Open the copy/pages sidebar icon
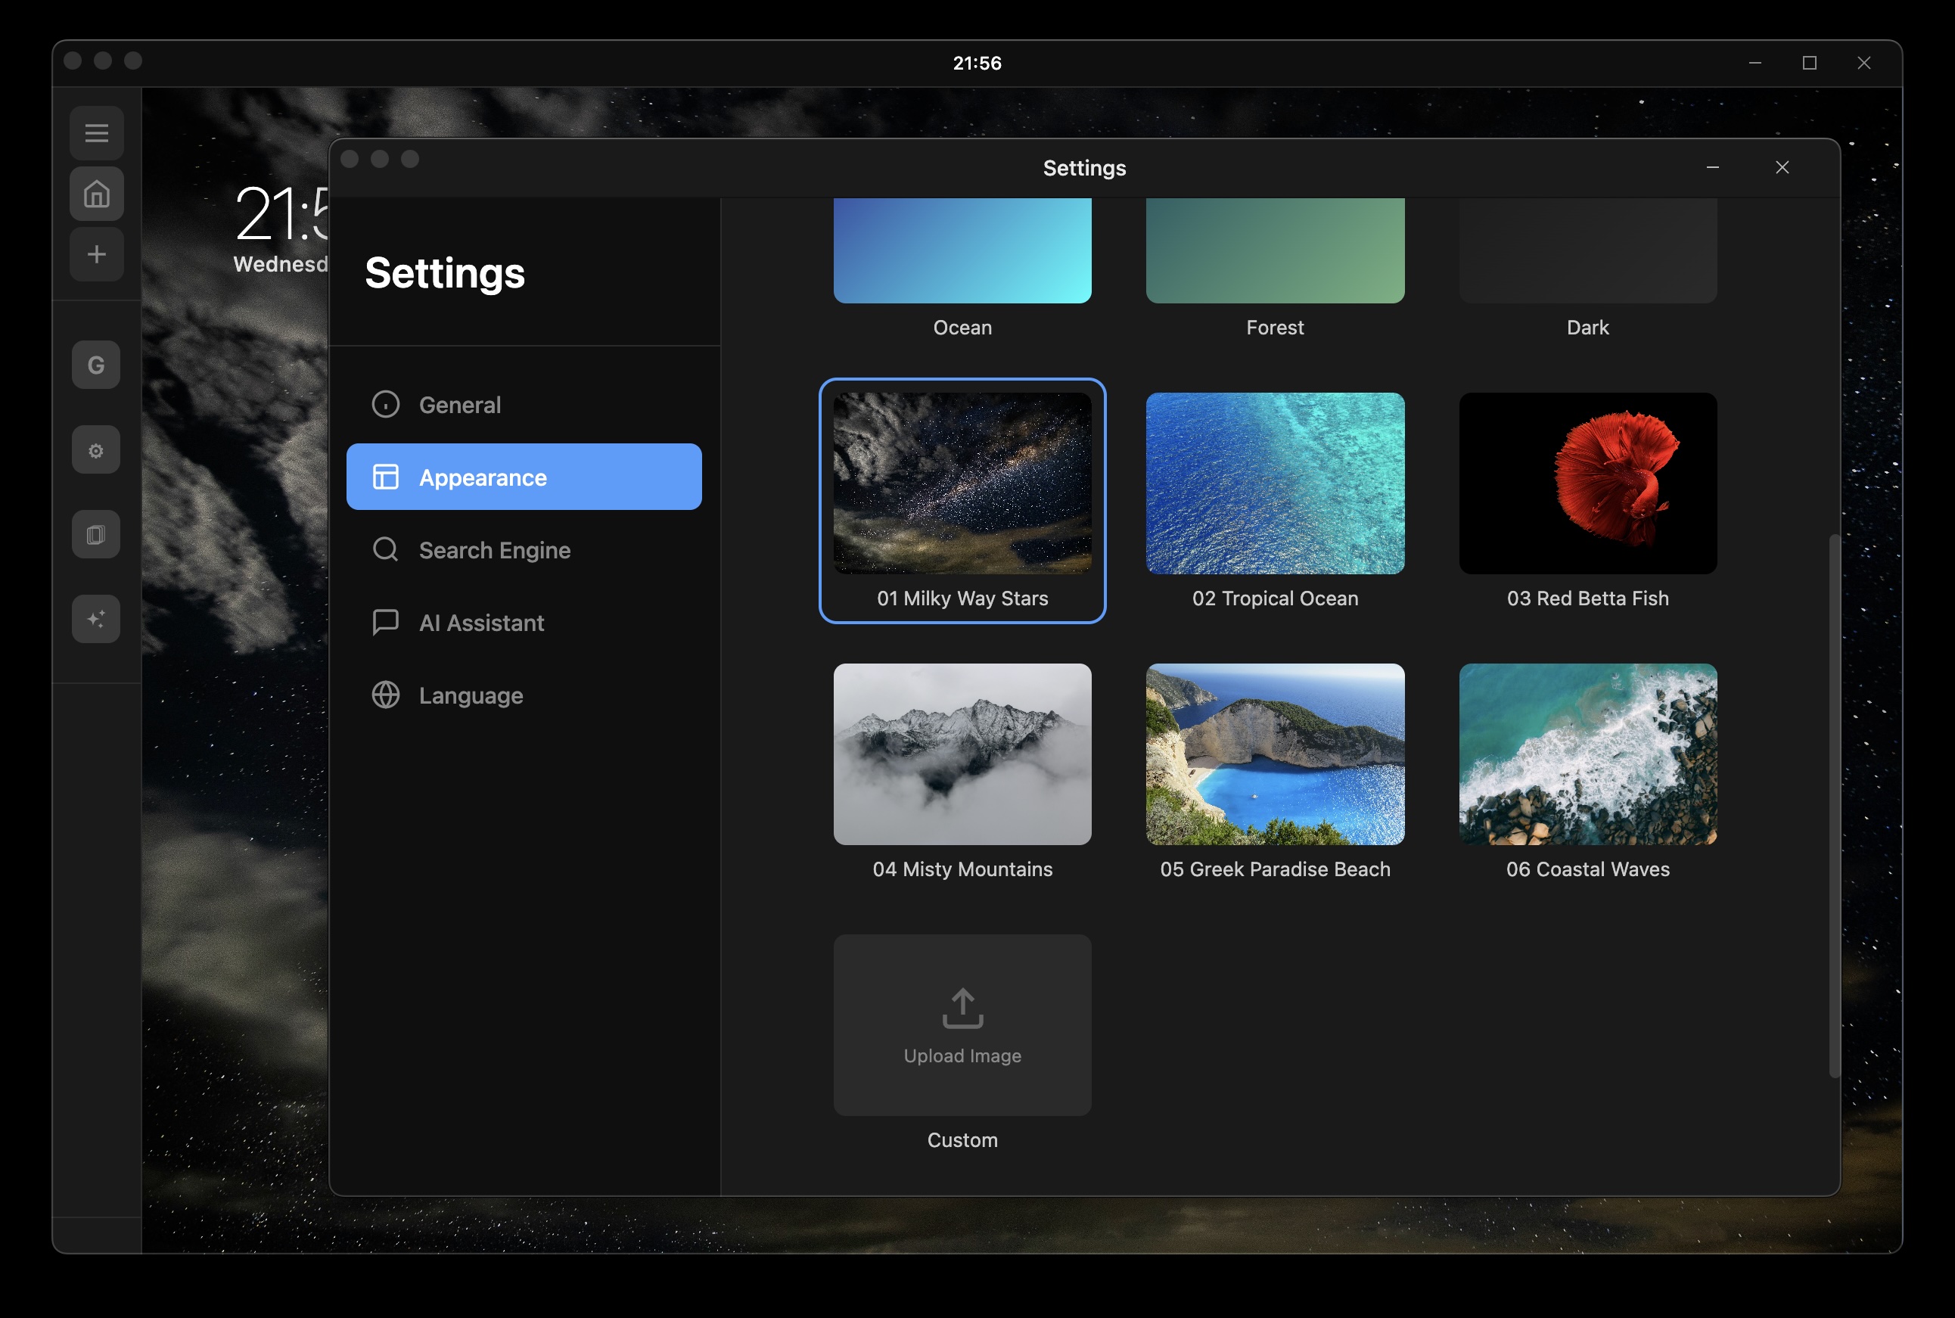The image size is (1955, 1318). (x=96, y=535)
